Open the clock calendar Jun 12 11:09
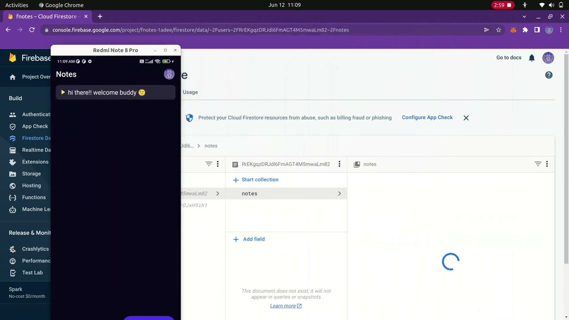569x320 pixels. pyautogui.click(x=284, y=5)
